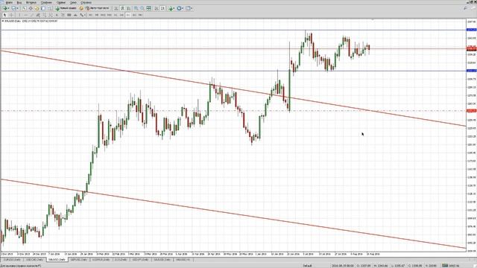Select the Equidistant Channel tool
Image resolution: width=477 pixels, height=268 pixels.
click(x=38, y=15)
